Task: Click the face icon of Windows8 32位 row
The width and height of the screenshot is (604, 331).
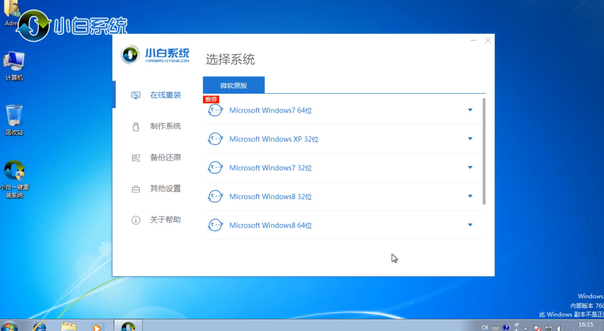Action: [x=215, y=196]
